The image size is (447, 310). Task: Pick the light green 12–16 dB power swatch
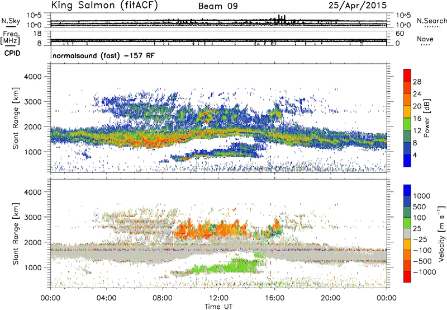pyautogui.click(x=407, y=124)
